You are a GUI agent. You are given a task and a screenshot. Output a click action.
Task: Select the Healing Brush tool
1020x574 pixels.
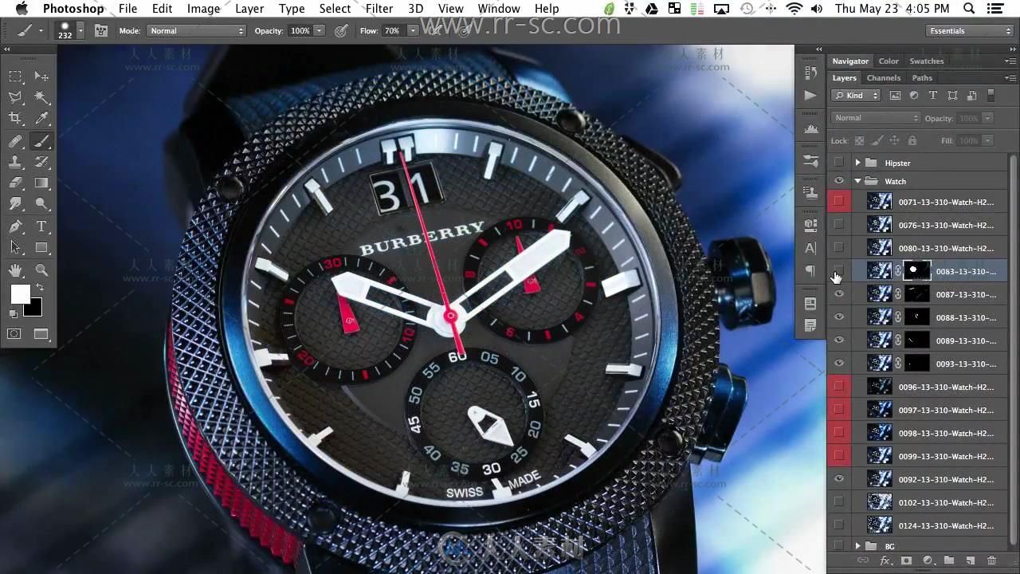(x=15, y=141)
